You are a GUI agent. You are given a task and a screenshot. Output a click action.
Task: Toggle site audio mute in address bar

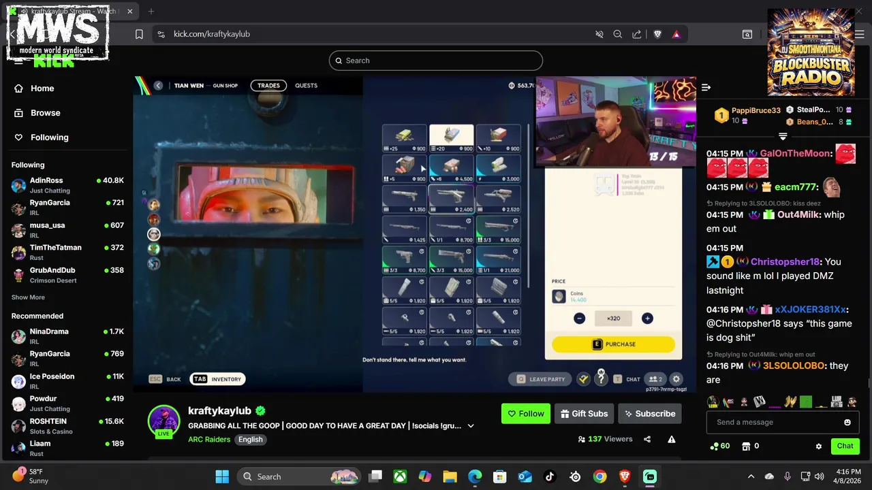click(x=599, y=34)
